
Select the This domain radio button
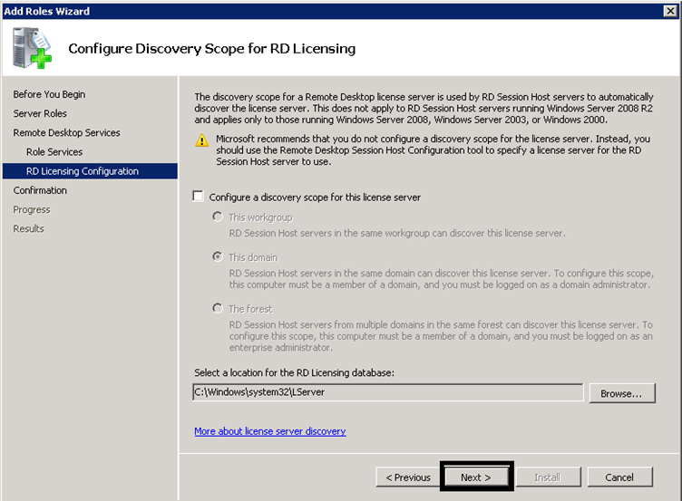pyautogui.click(x=218, y=256)
